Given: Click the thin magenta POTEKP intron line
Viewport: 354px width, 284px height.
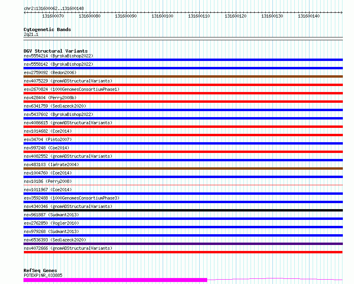Looking at the screenshot, I should click(275, 279).
